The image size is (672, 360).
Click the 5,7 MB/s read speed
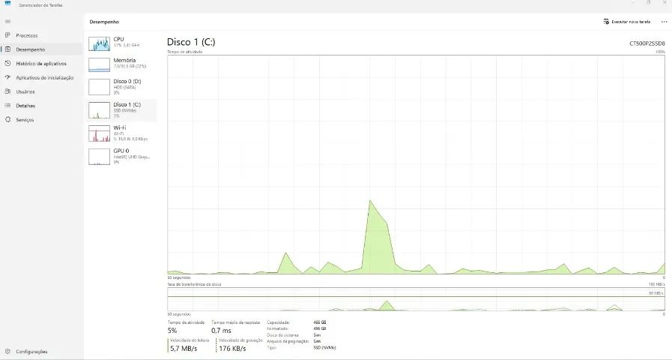(x=184, y=349)
